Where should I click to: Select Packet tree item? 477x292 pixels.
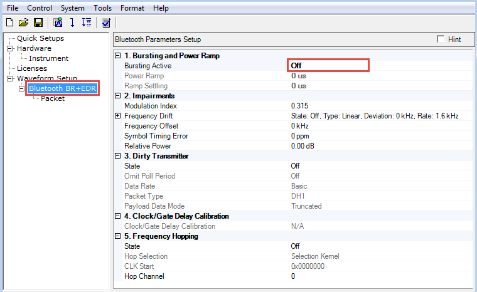tap(53, 98)
